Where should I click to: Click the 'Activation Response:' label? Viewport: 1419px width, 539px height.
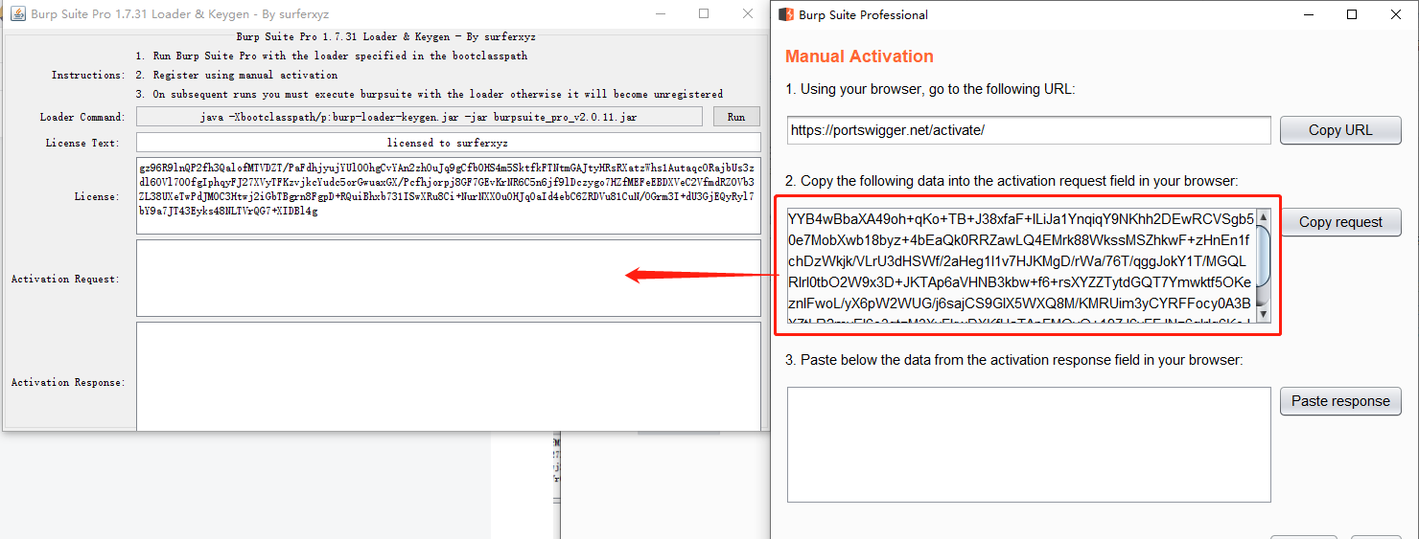[68, 382]
